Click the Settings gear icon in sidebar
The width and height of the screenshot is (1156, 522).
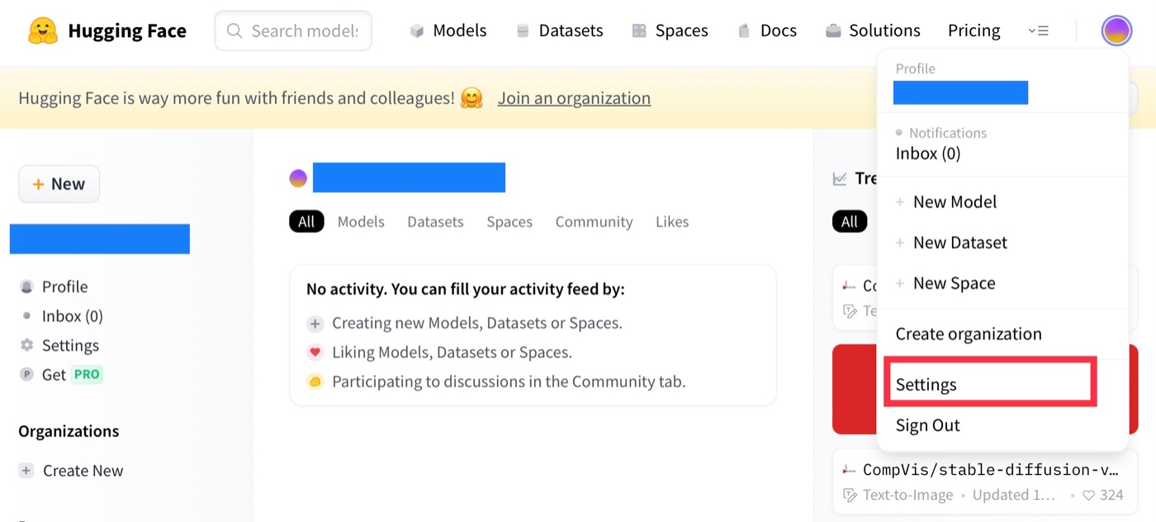click(x=27, y=345)
